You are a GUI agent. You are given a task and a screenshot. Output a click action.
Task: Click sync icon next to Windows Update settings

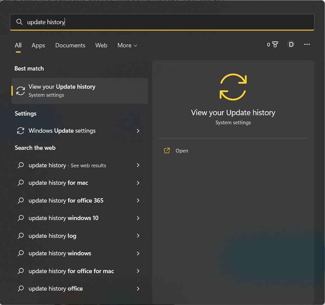coord(21,131)
